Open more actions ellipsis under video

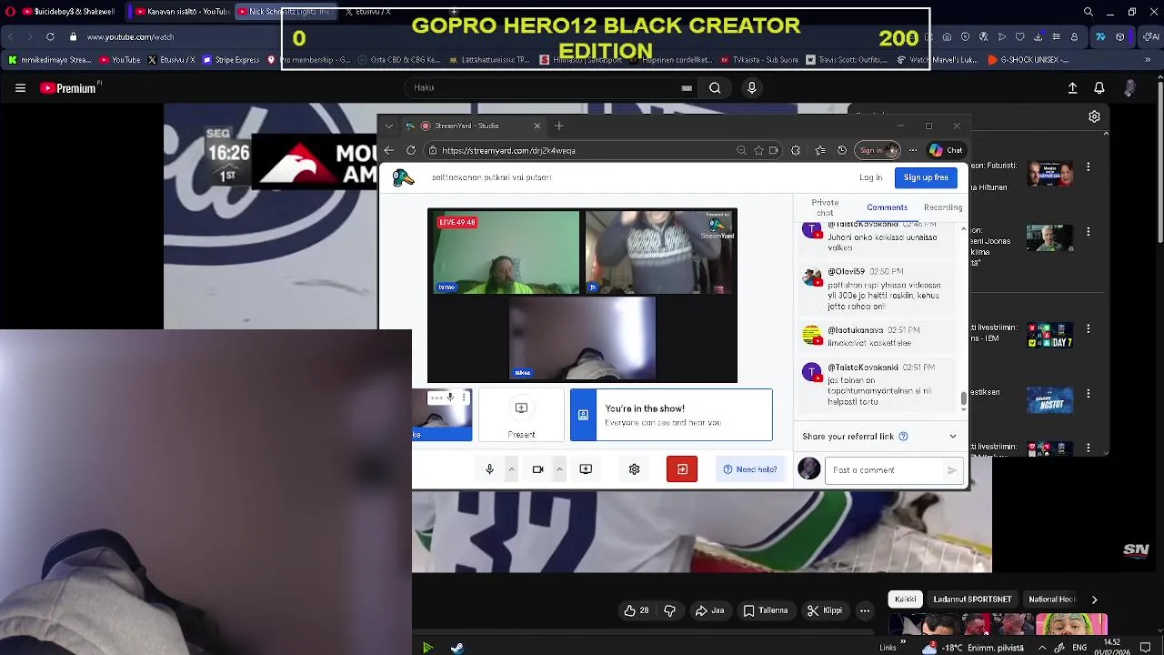click(865, 610)
